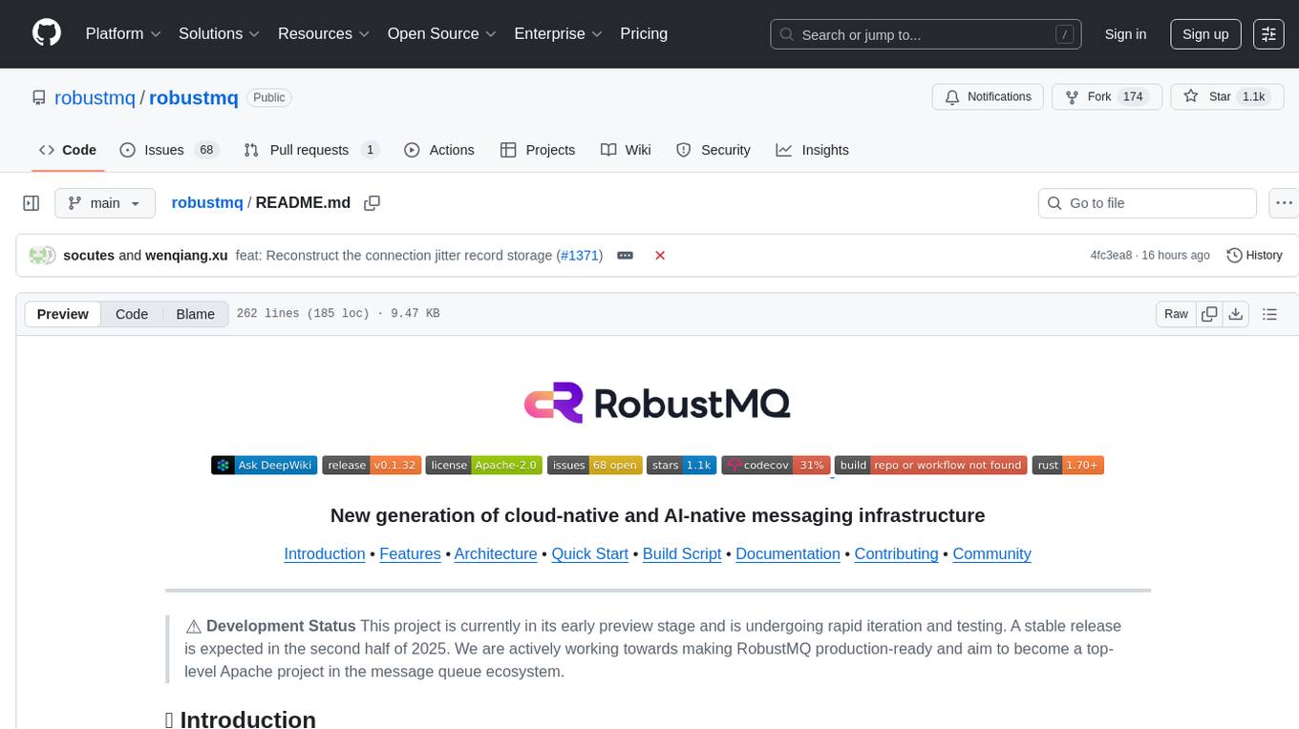Open the more file actions menu

pos(1285,203)
